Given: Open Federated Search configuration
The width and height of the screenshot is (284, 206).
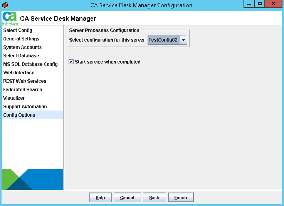Looking at the screenshot, I should (23, 90).
